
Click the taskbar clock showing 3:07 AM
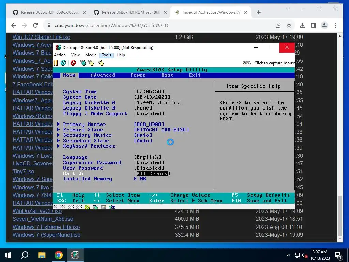click(x=320, y=255)
